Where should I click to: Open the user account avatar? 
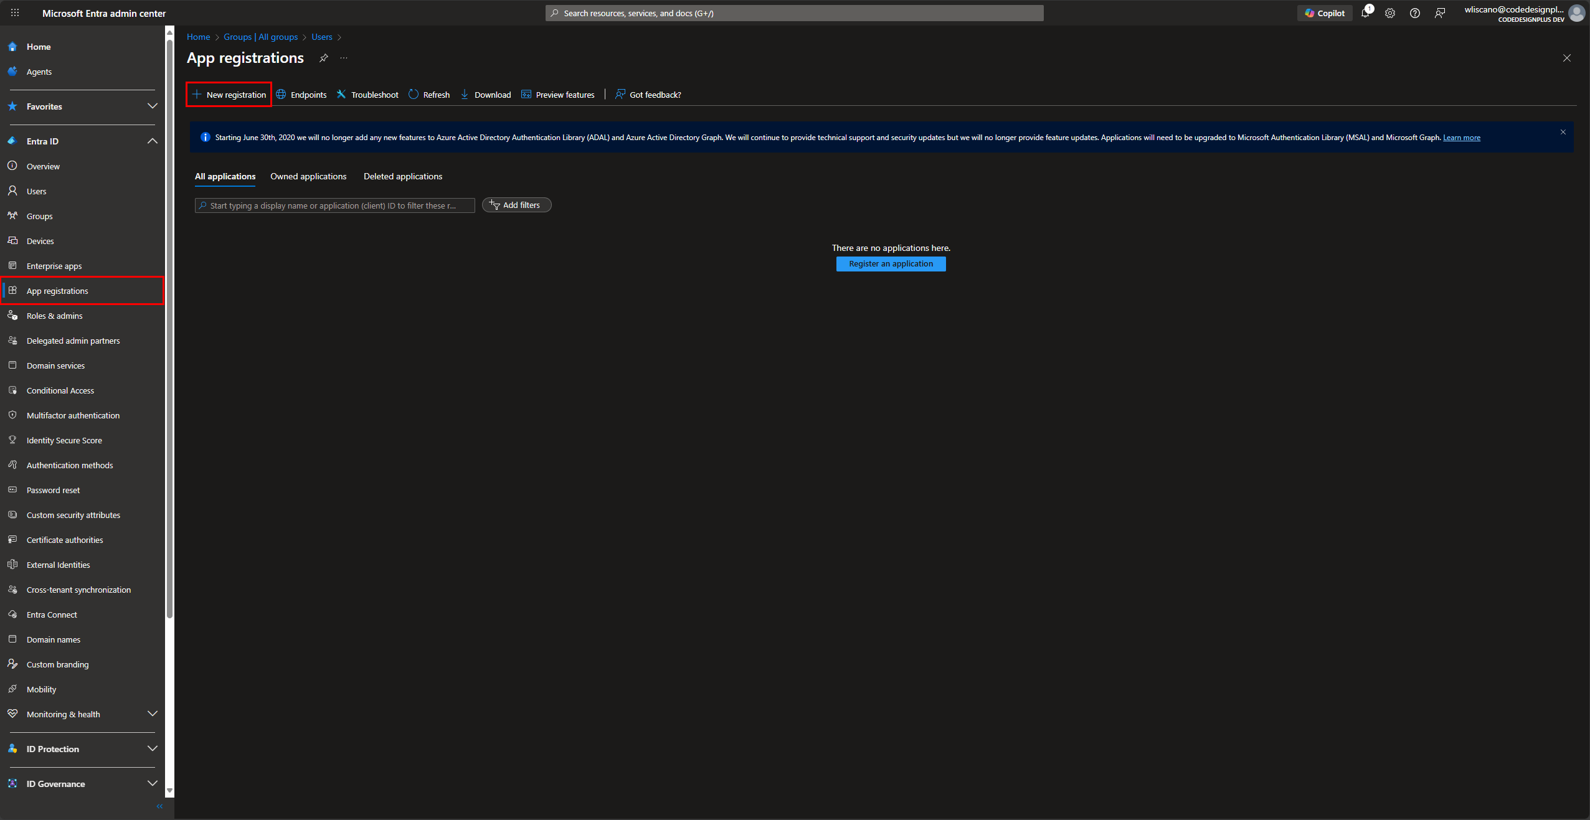click(1577, 13)
